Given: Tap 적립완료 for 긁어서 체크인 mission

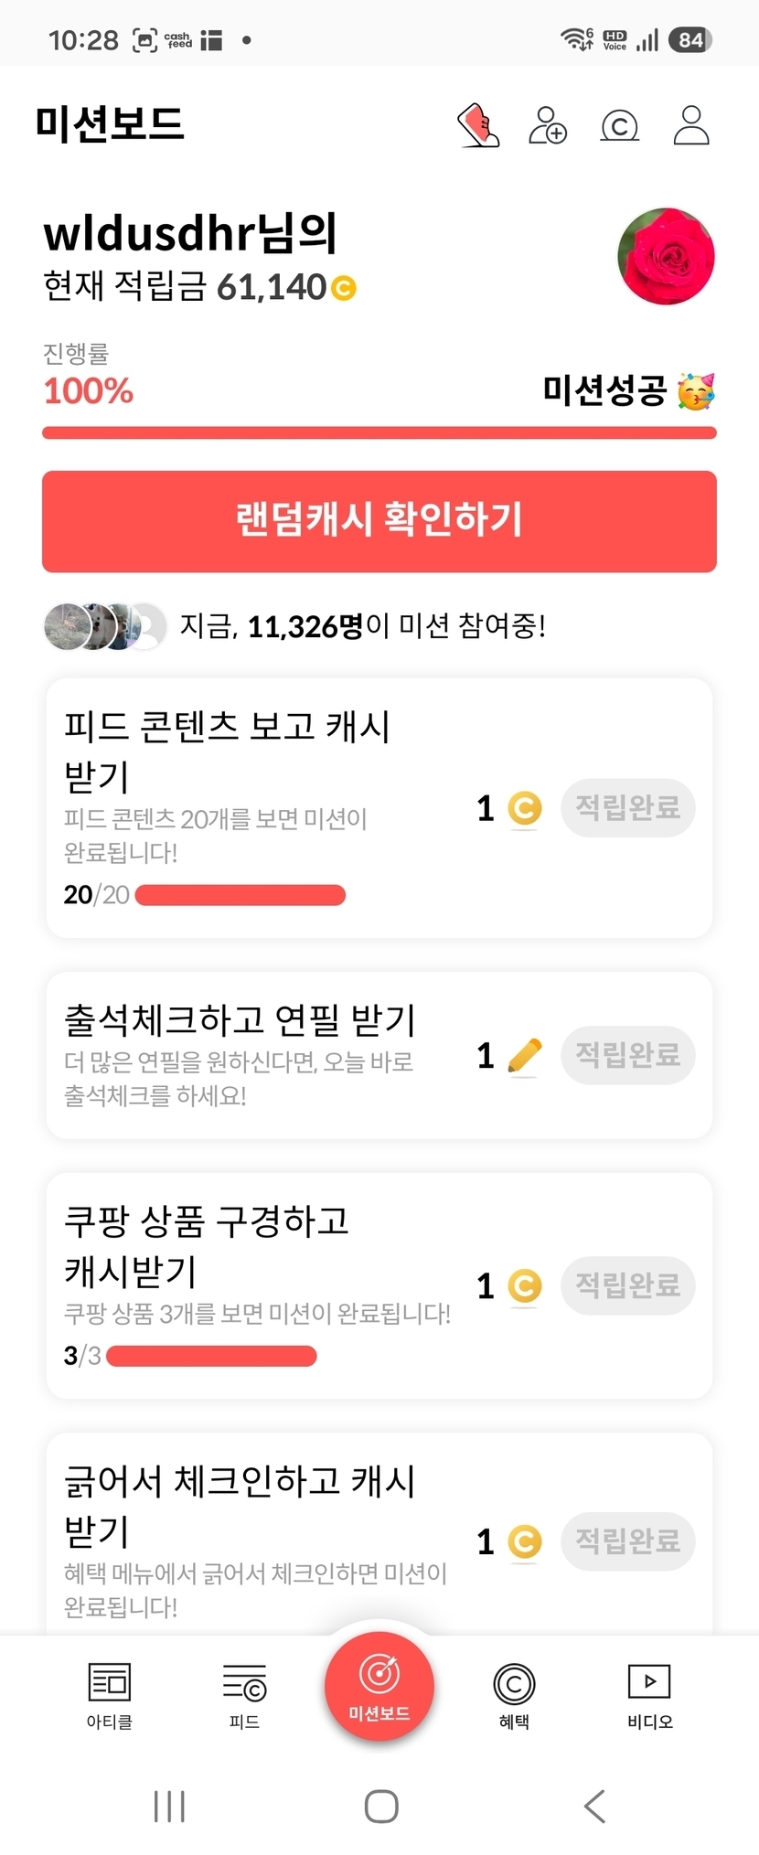Looking at the screenshot, I should tap(627, 1541).
